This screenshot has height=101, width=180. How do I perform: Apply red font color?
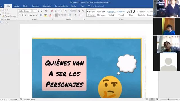[50, 15]
